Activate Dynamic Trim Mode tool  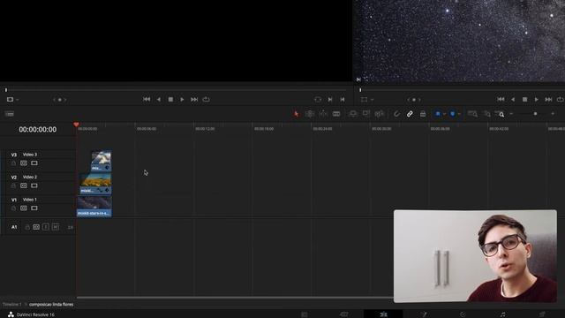click(x=323, y=114)
